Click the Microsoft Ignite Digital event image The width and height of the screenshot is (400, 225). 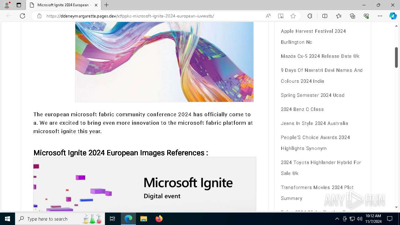(x=145, y=184)
